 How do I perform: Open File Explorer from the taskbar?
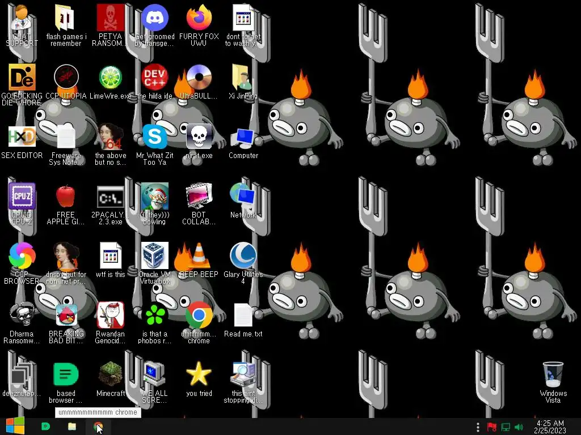coord(72,426)
